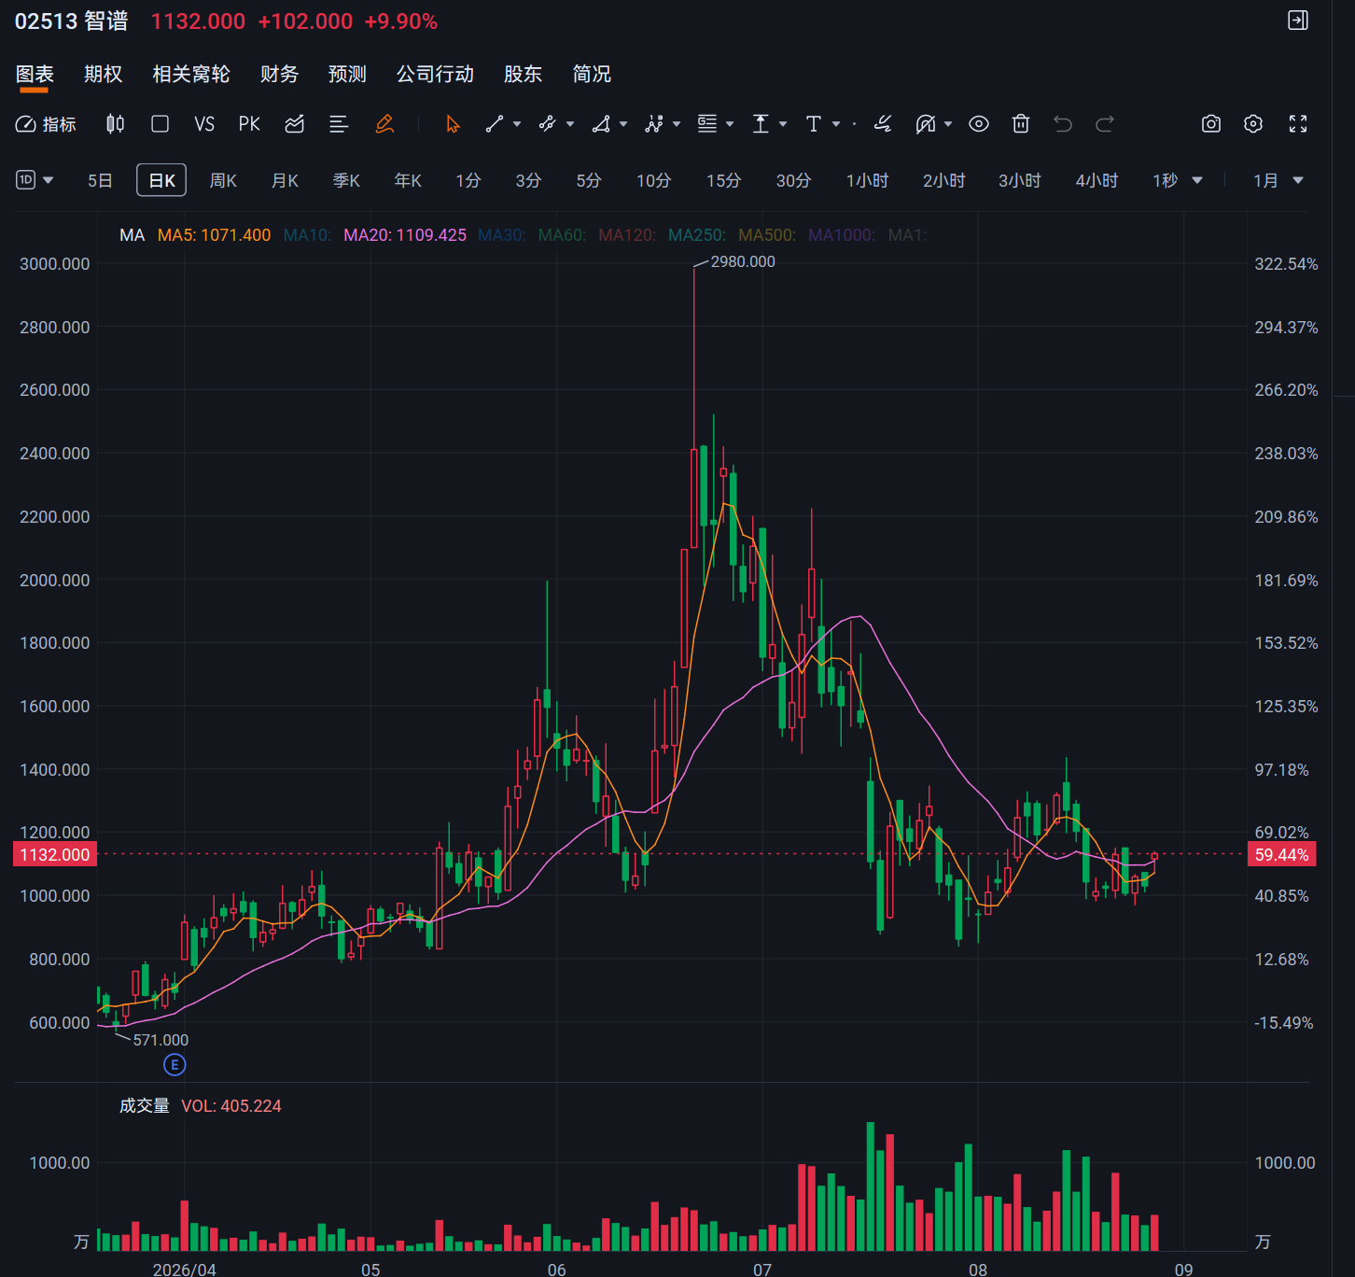Toggle drawings visibility with eye icon
Image resolution: width=1355 pixels, height=1277 pixels.
[x=979, y=124]
